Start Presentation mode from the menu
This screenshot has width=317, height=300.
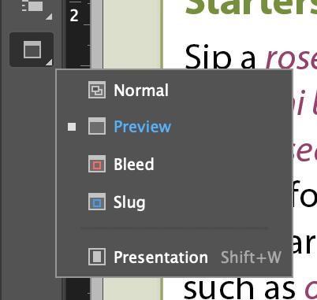click(x=161, y=257)
